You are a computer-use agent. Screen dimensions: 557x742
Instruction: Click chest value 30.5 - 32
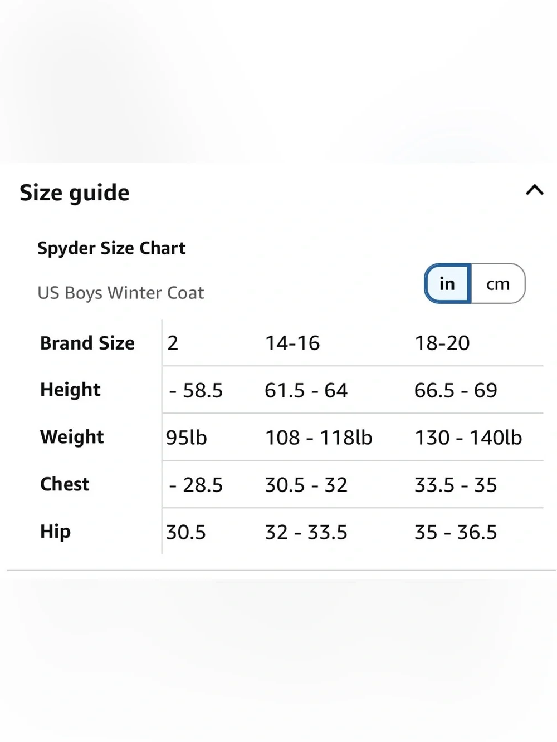pos(306,485)
